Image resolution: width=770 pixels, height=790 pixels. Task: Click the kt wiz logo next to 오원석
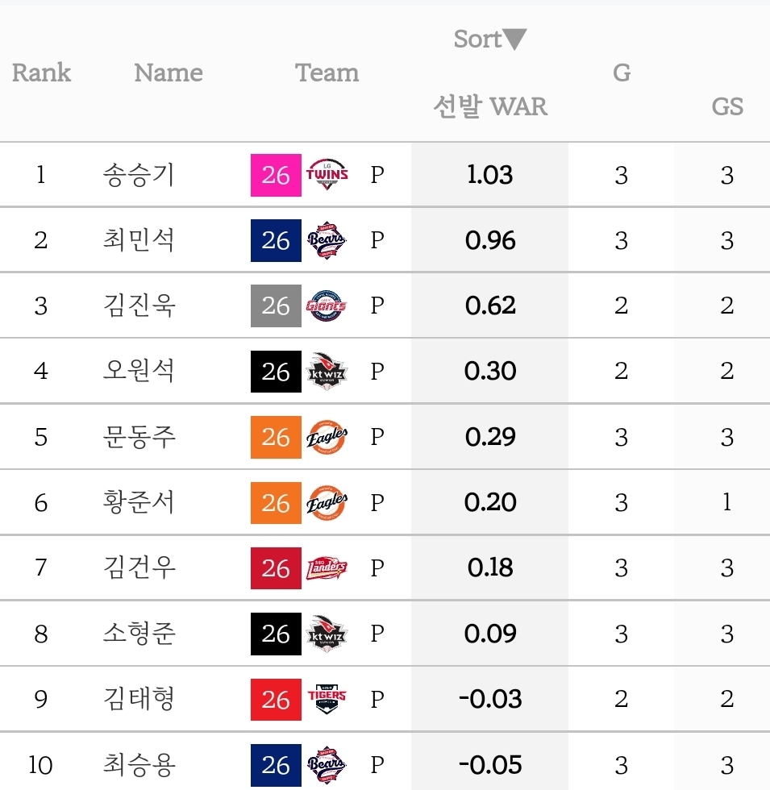tap(327, 372)
